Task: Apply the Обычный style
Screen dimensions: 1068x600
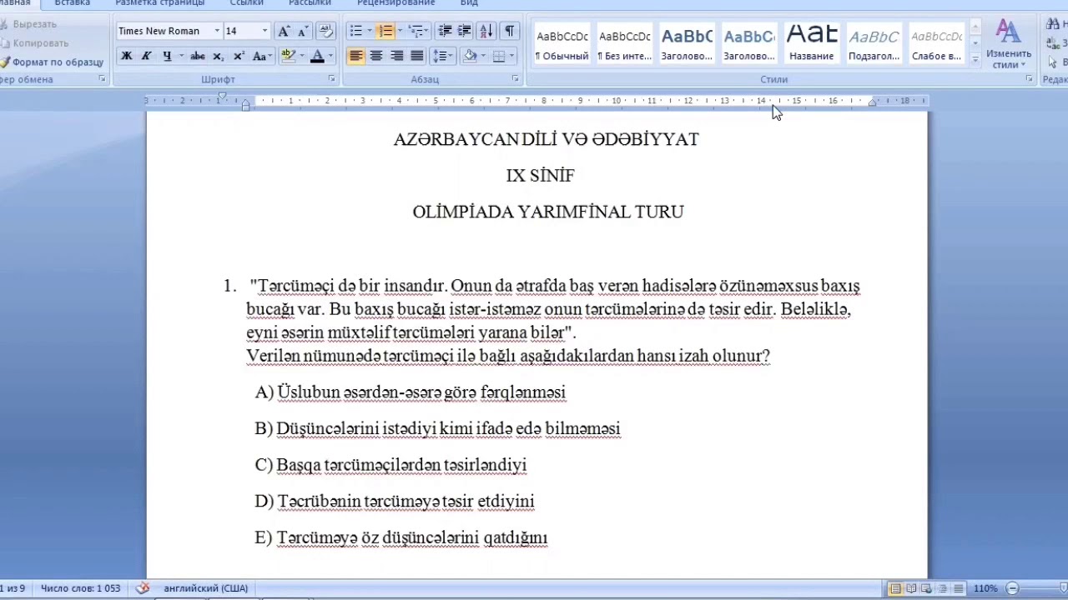Action: point(562,44)
